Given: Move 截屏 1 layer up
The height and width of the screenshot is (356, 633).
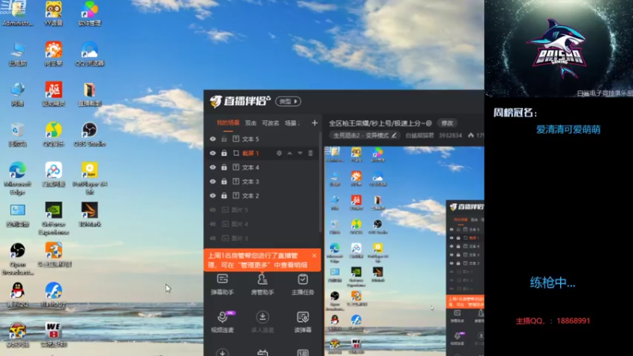Looking at the screenshot, I should (x=290, y=153).
